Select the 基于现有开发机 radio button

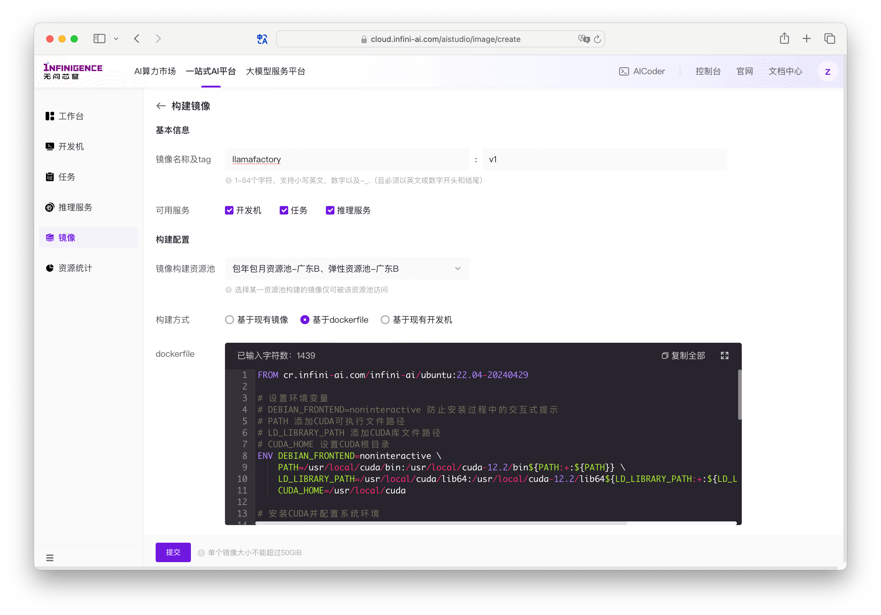(x=385, y=320)
